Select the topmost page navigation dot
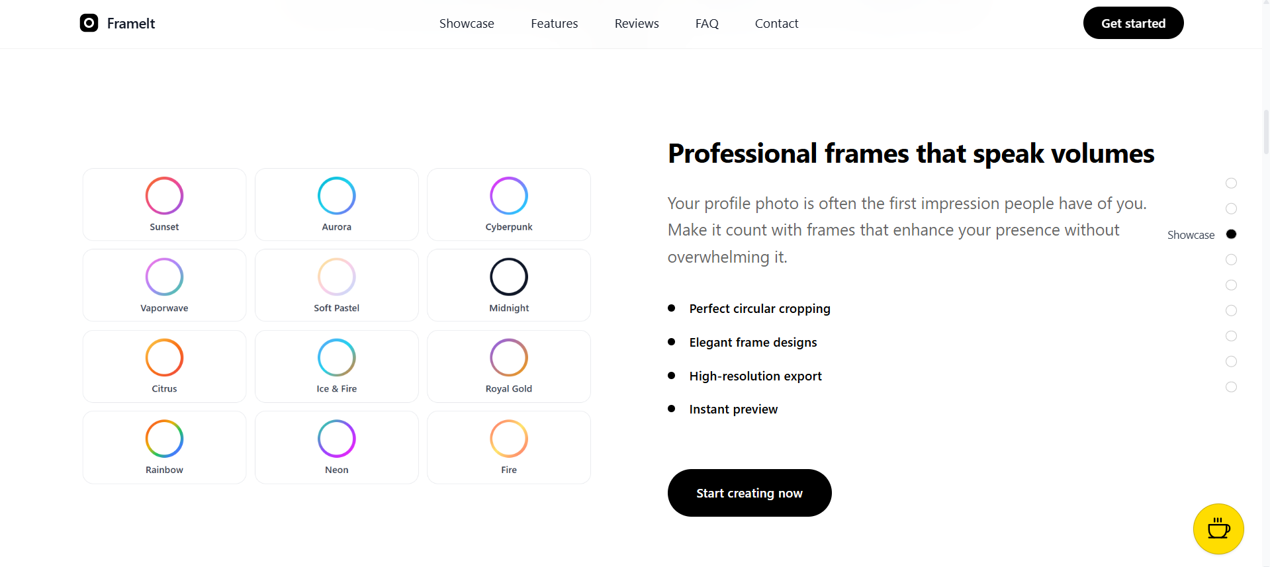Image resolution: width=1270 pixels, height=567 pixels. point(1231,183)
